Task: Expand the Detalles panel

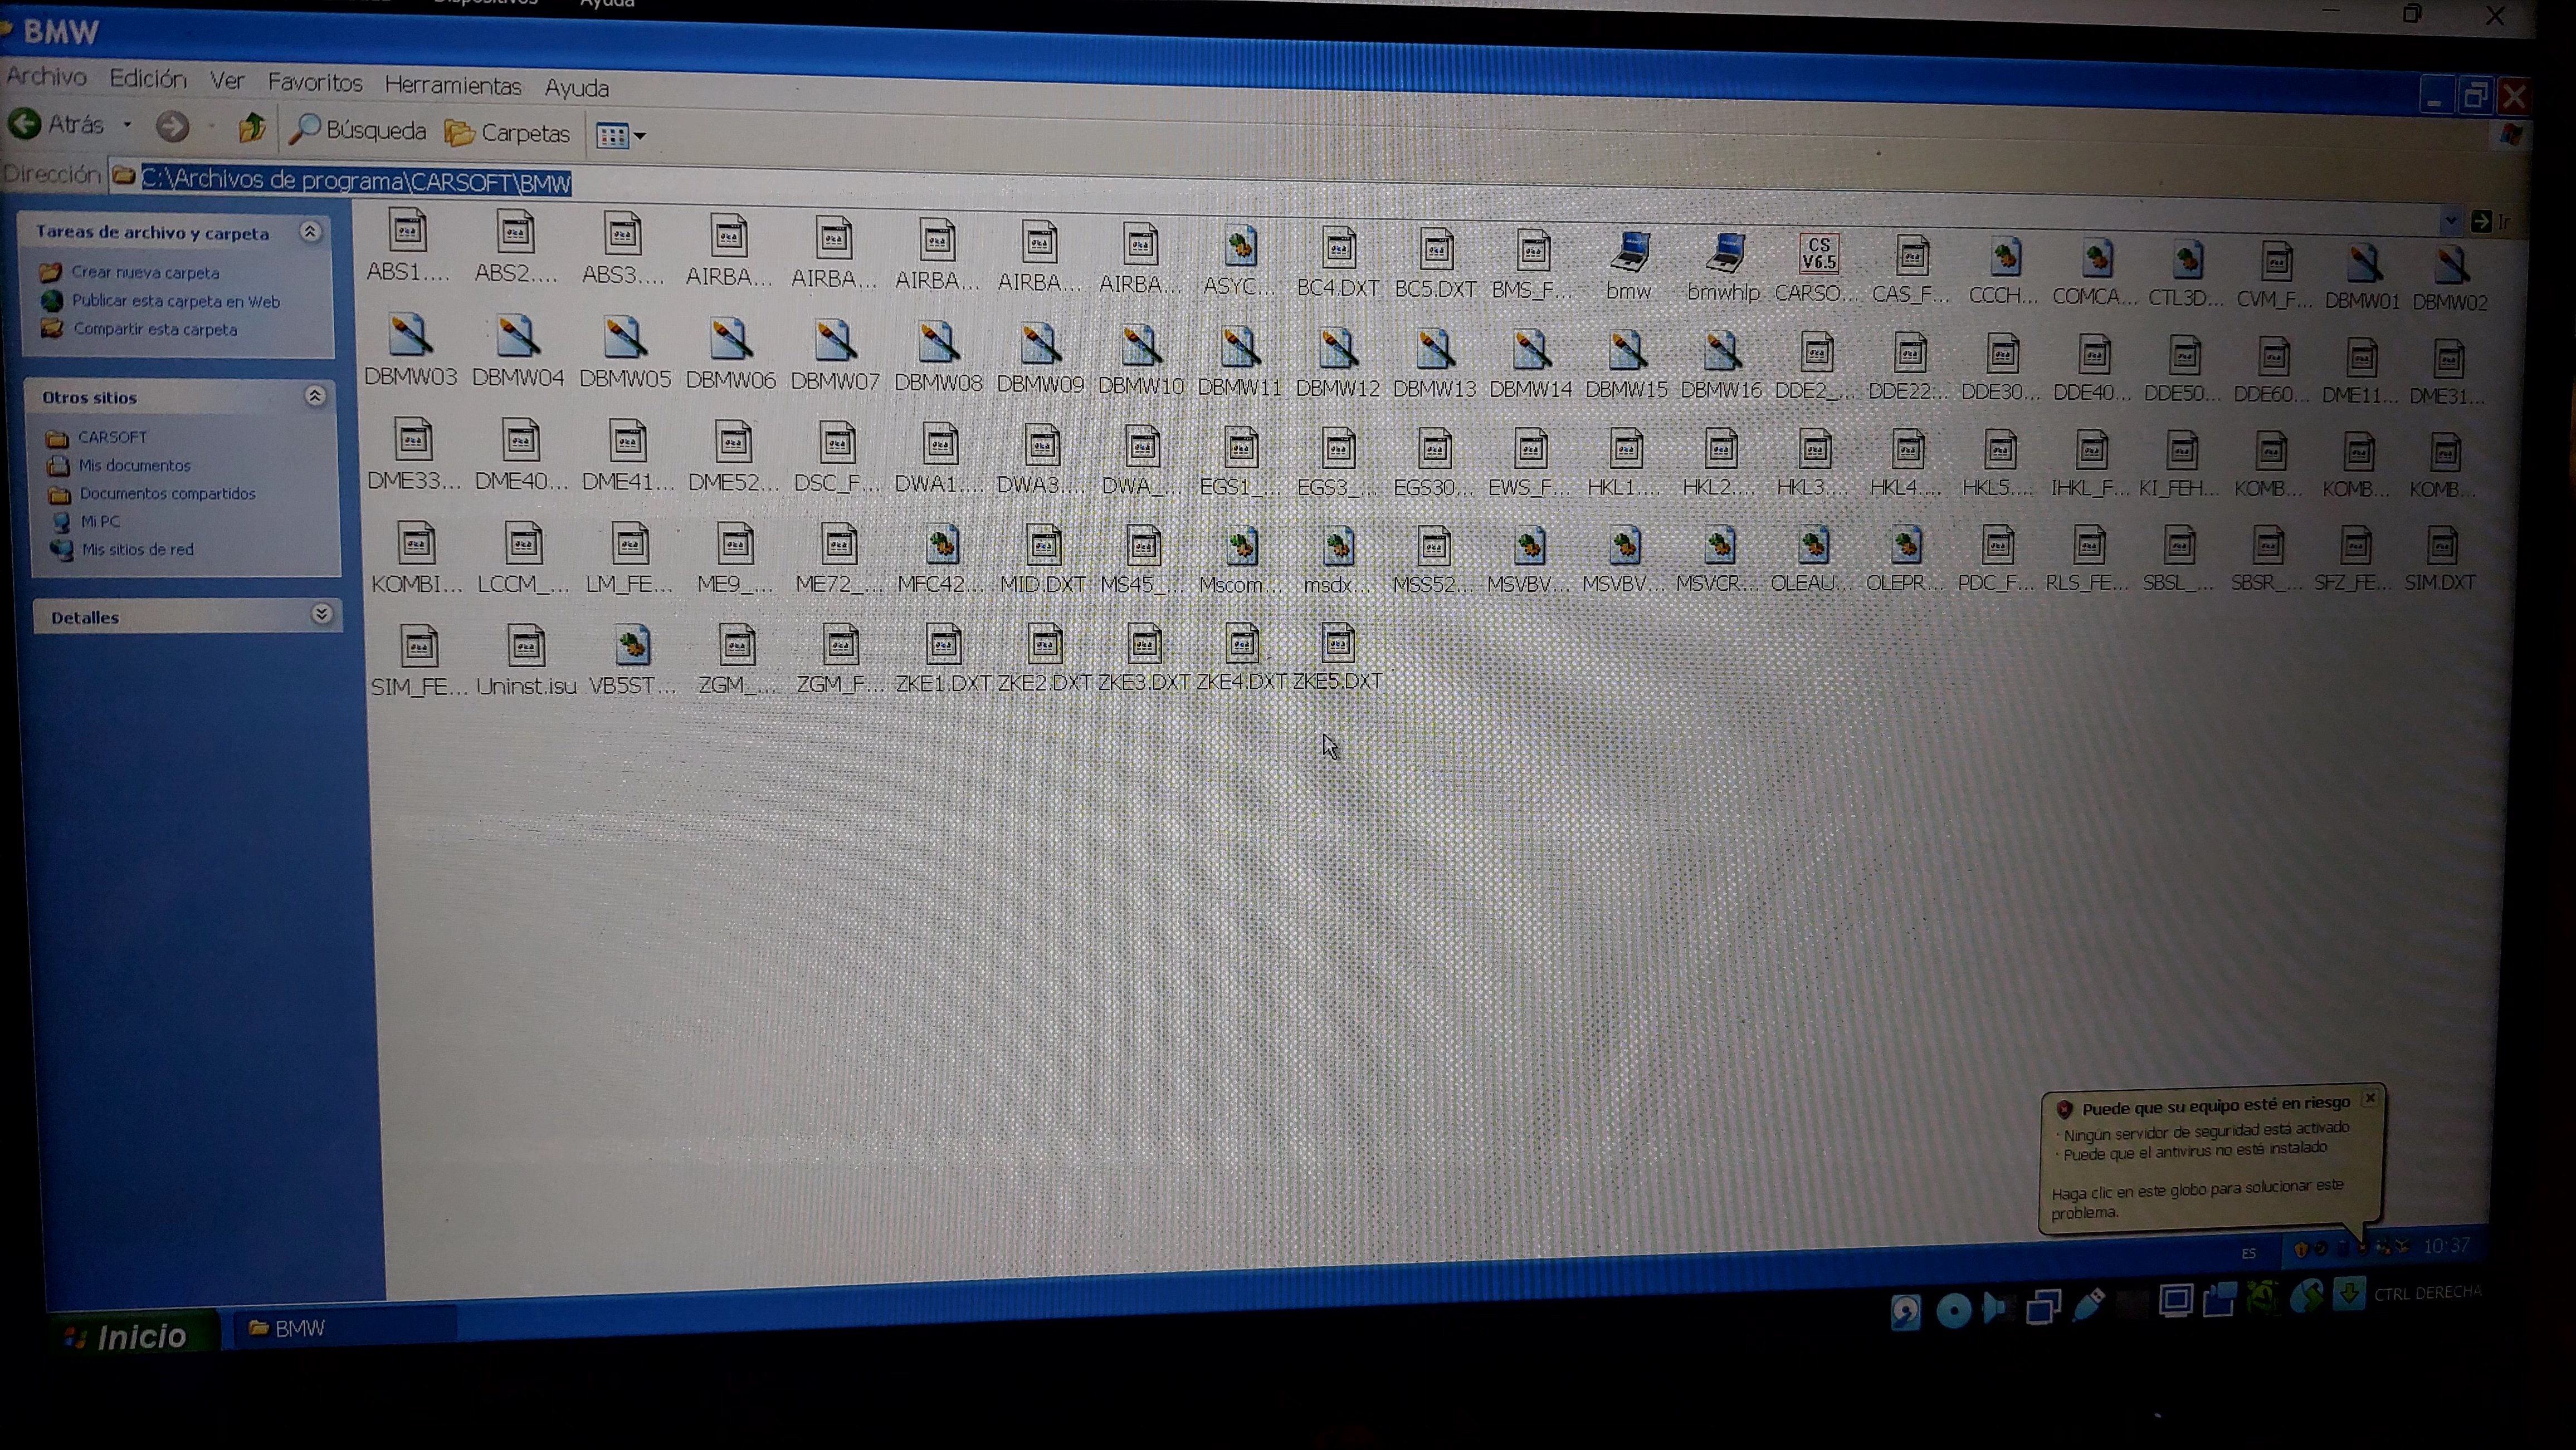Action: click(321, 615)
